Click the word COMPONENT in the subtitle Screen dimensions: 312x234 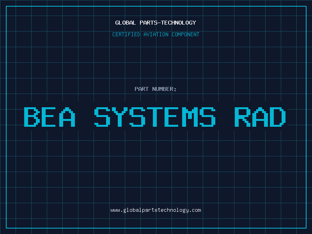pos(184,34)
